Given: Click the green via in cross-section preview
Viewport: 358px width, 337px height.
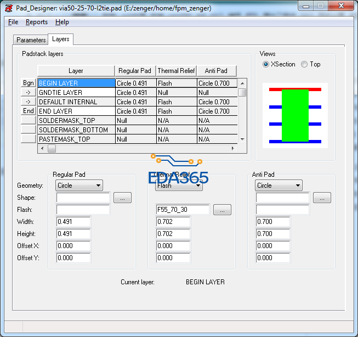Looking at the screenshot, I should [295, 116].
